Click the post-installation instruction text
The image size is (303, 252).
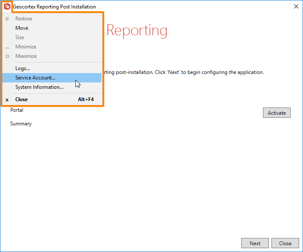[x=183, y=72]
